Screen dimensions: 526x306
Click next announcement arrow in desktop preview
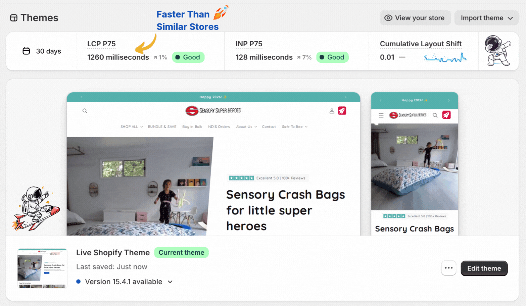pos(346,97)
